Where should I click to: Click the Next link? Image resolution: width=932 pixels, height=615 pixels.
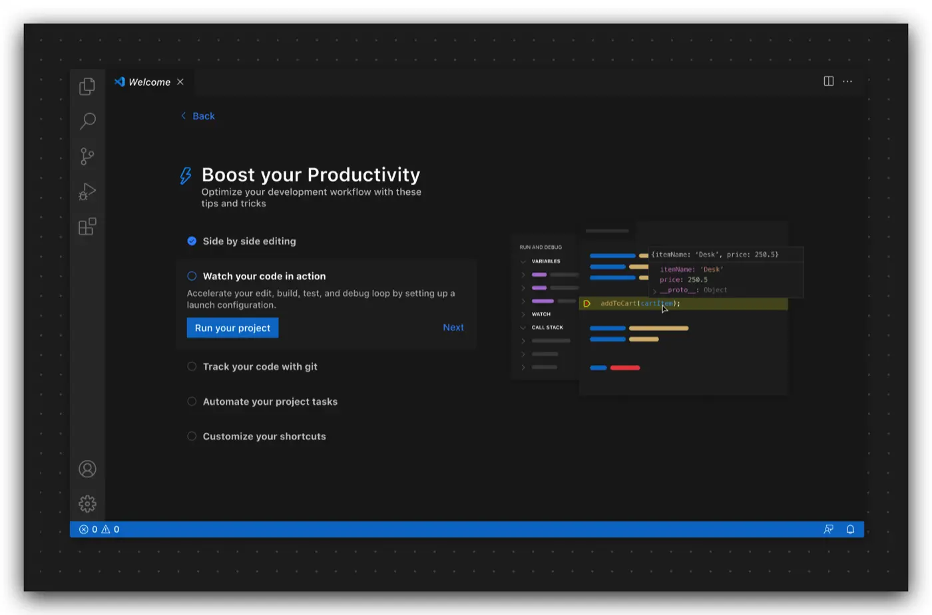pyautogui.click(x=453, y=327)
